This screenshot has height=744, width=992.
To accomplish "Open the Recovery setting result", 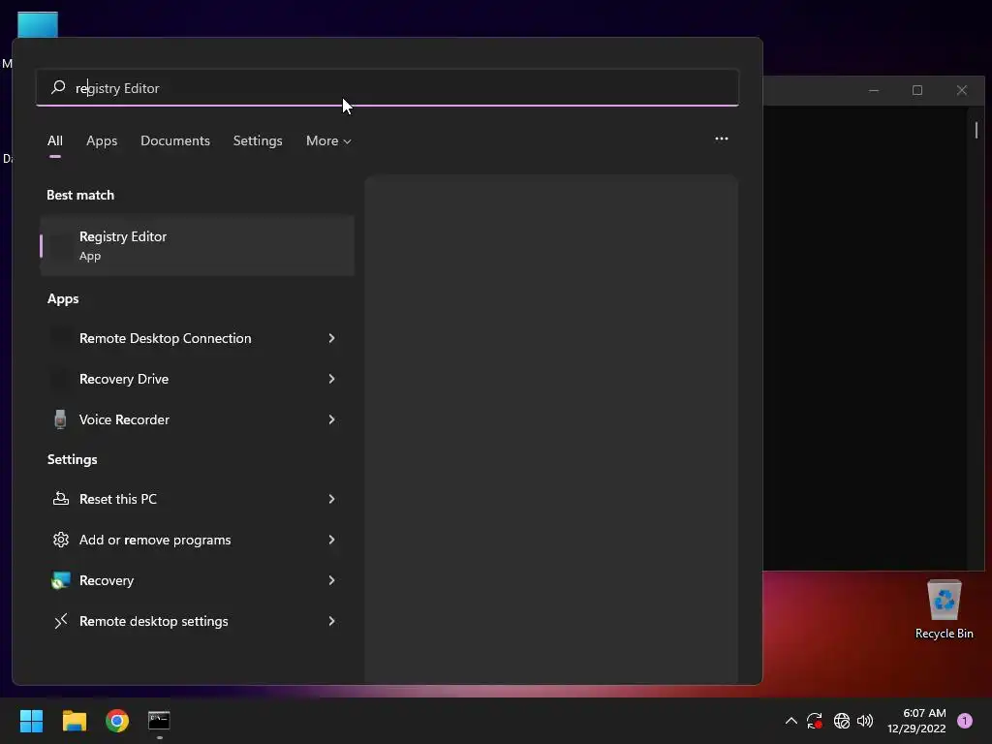I will [107, 580].
